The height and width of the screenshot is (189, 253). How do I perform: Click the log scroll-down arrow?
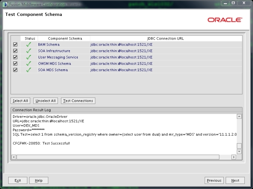tap(239, 152)
